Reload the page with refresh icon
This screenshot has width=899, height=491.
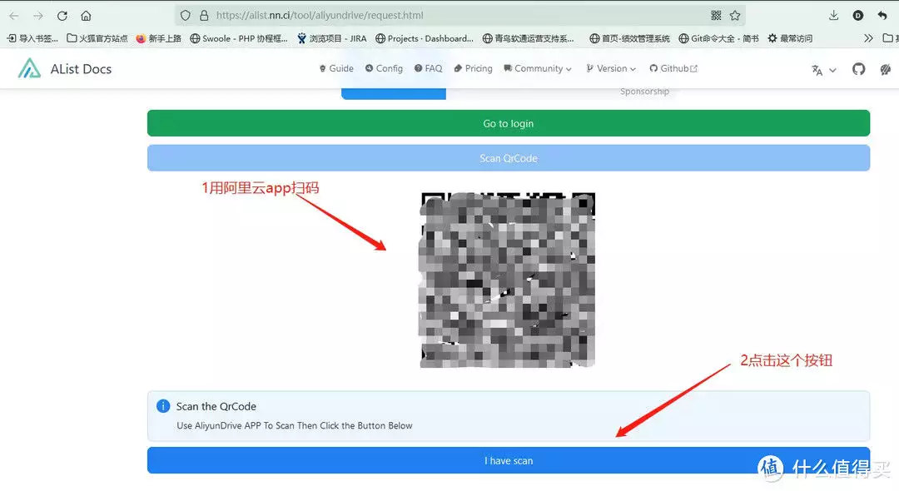tap(62, 16)
